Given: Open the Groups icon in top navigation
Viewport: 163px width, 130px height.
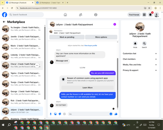Looking at the screenshot, I should 96,15.
